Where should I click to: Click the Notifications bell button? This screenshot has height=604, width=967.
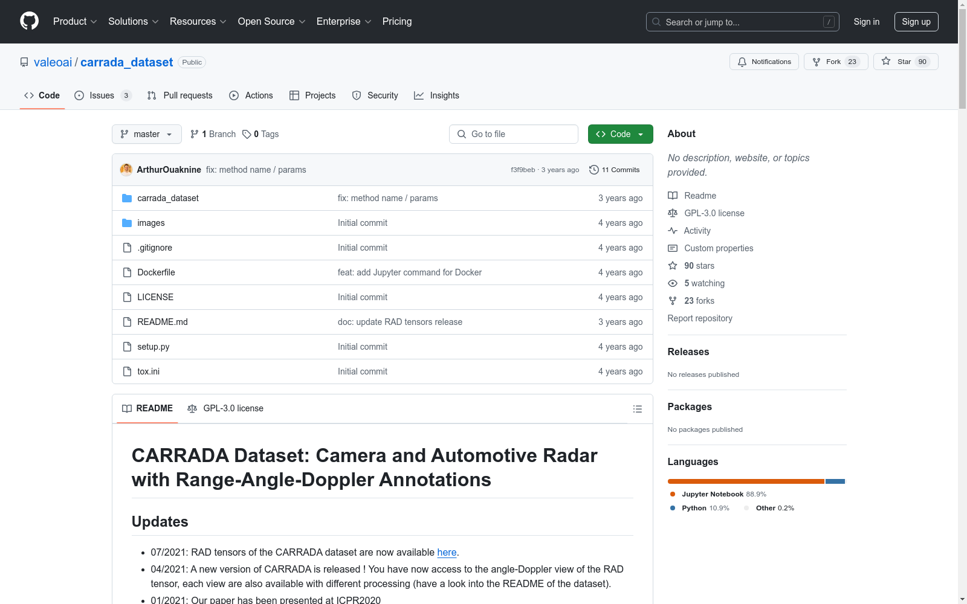click(x=765, y=62)
